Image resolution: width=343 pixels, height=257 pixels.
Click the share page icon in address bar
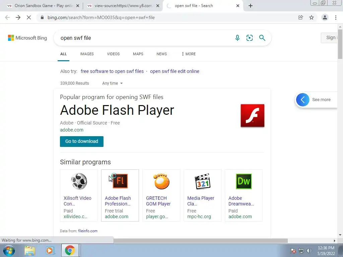coord(300,17)
